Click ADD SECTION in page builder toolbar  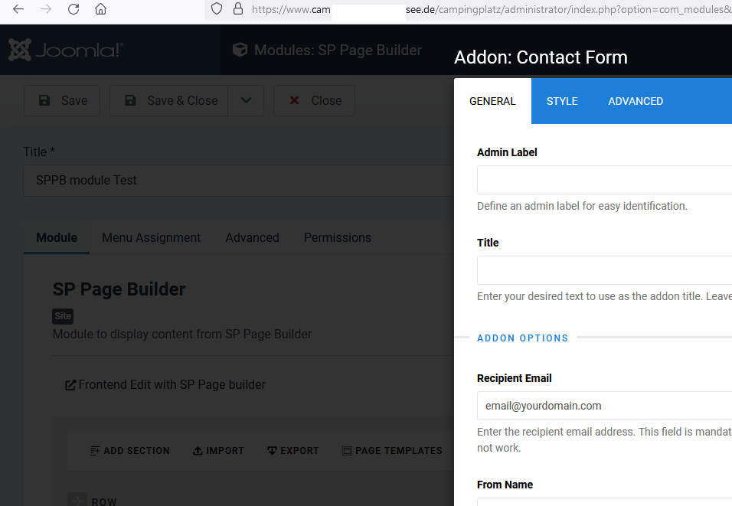130,450
